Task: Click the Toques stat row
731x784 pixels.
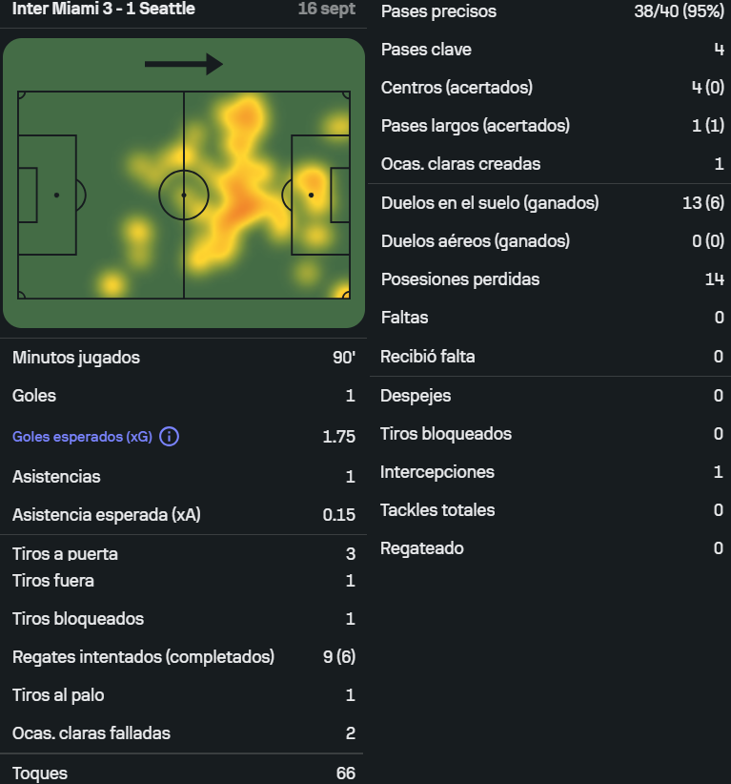Action: [183, 773]
